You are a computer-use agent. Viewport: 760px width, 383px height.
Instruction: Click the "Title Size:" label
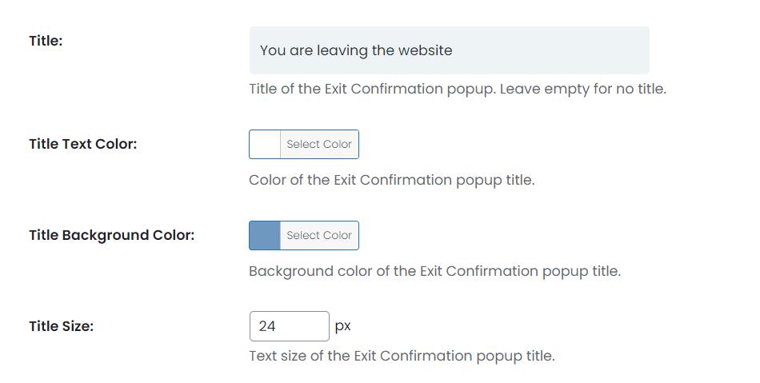click(x=62, y=326)
